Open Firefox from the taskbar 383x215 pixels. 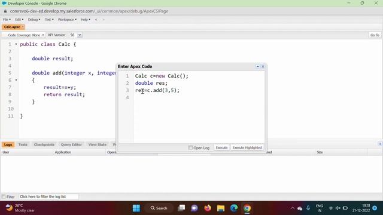208,208
